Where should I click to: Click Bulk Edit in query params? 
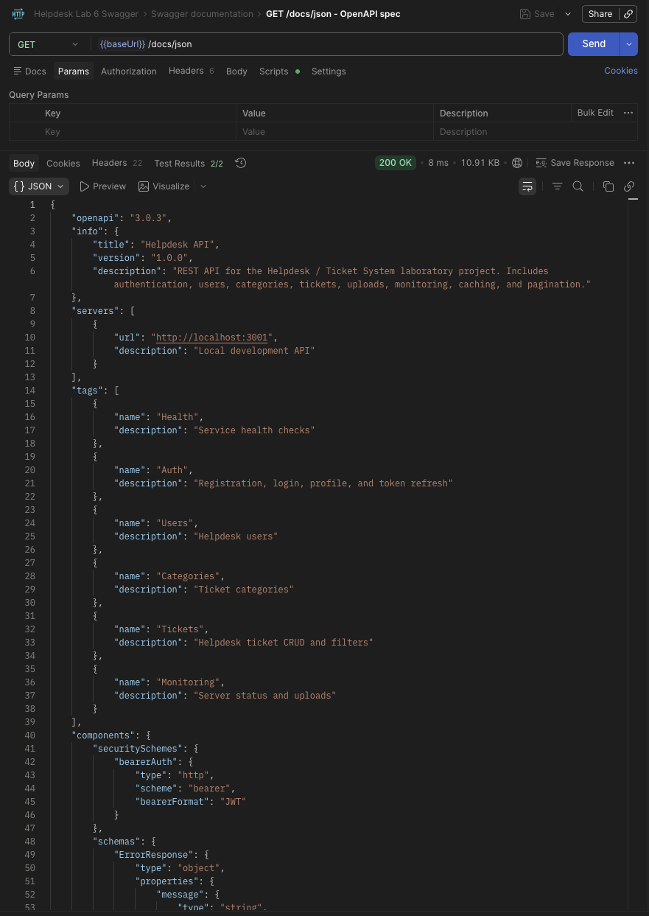coord(595,113)
